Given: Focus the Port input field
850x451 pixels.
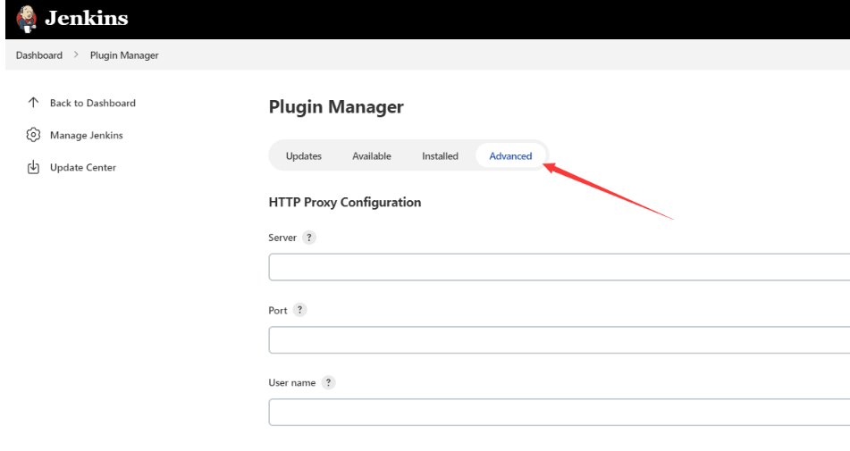Looking at the screenshot, I should (x=559, y=340).
